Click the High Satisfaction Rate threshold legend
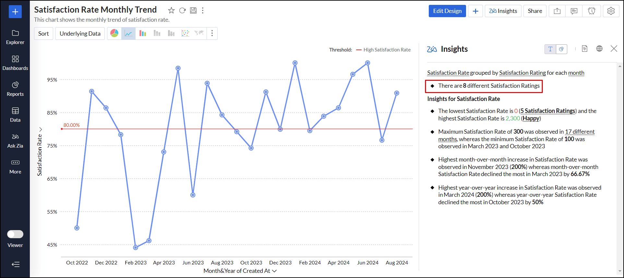 387,50
